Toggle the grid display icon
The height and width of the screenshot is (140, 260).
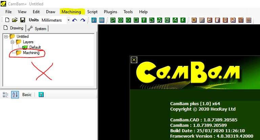coord(102,20)
